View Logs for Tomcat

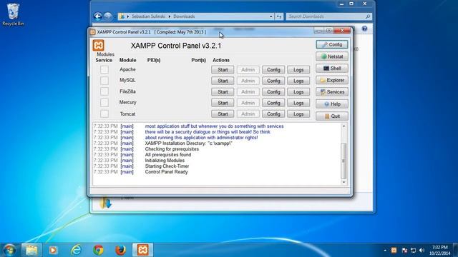pos(298,114)
